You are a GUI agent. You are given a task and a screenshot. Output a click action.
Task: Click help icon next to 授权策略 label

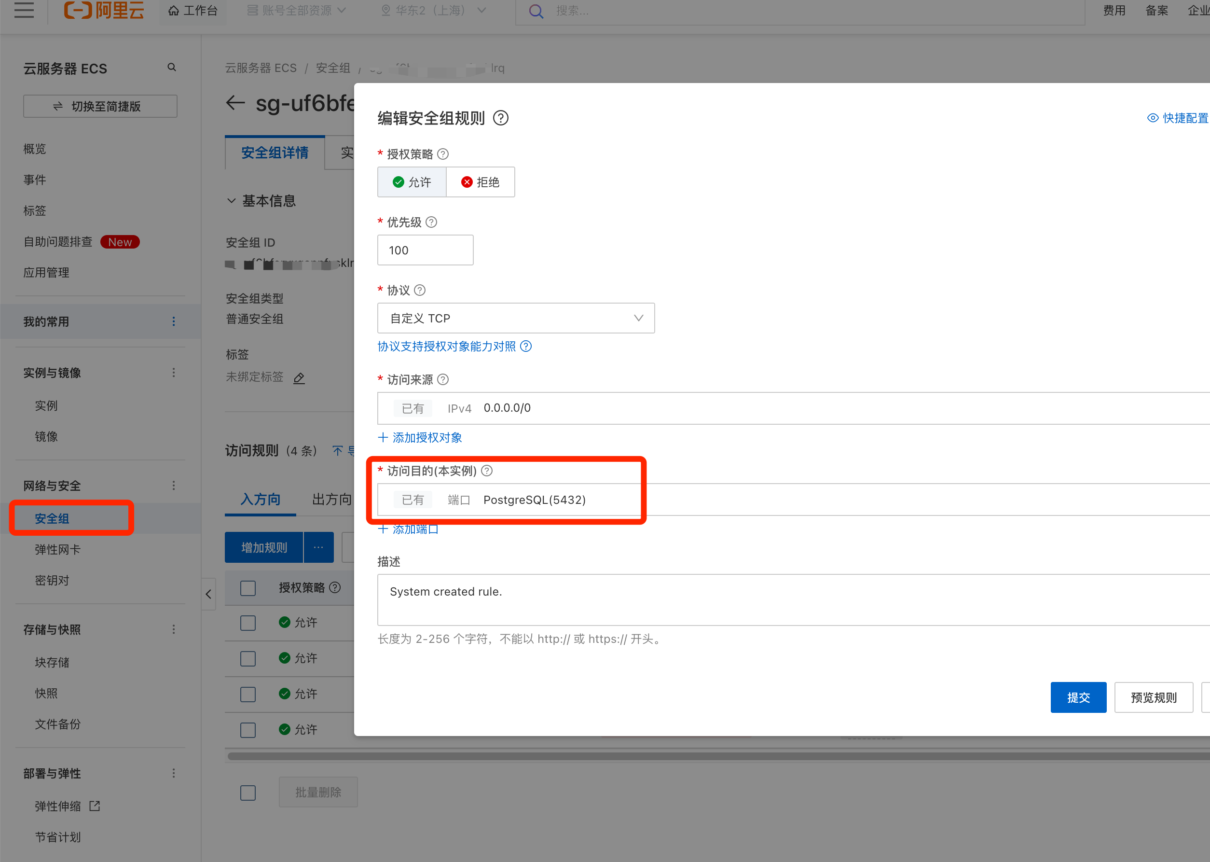tap(443, 154)
